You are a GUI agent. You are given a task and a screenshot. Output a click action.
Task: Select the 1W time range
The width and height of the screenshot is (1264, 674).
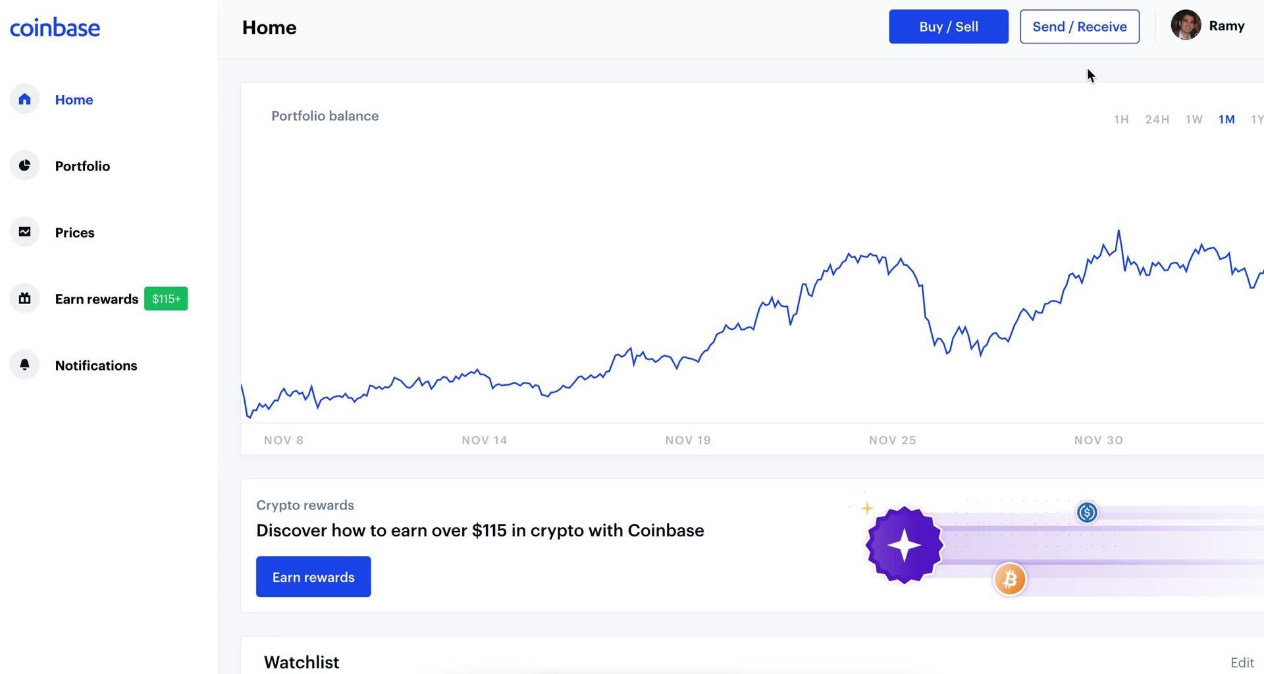pos(1194,120)
